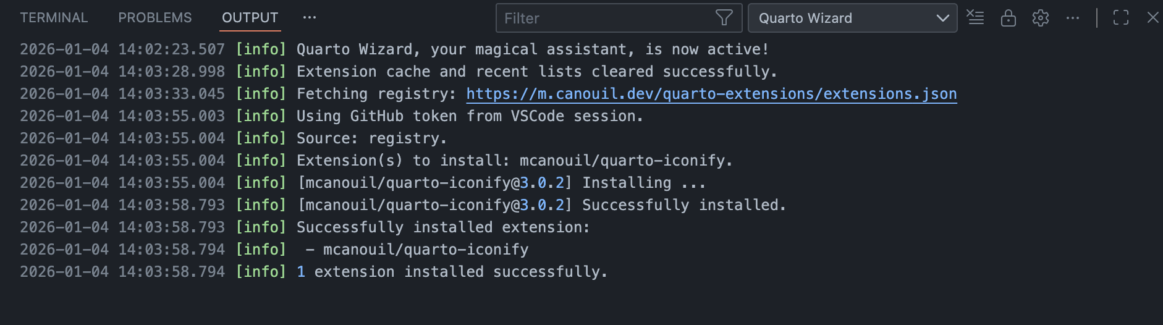
Task: Show additional panel views ellipsis after OUTPUT
Action: pyautogui.click(x=310, y=18)
